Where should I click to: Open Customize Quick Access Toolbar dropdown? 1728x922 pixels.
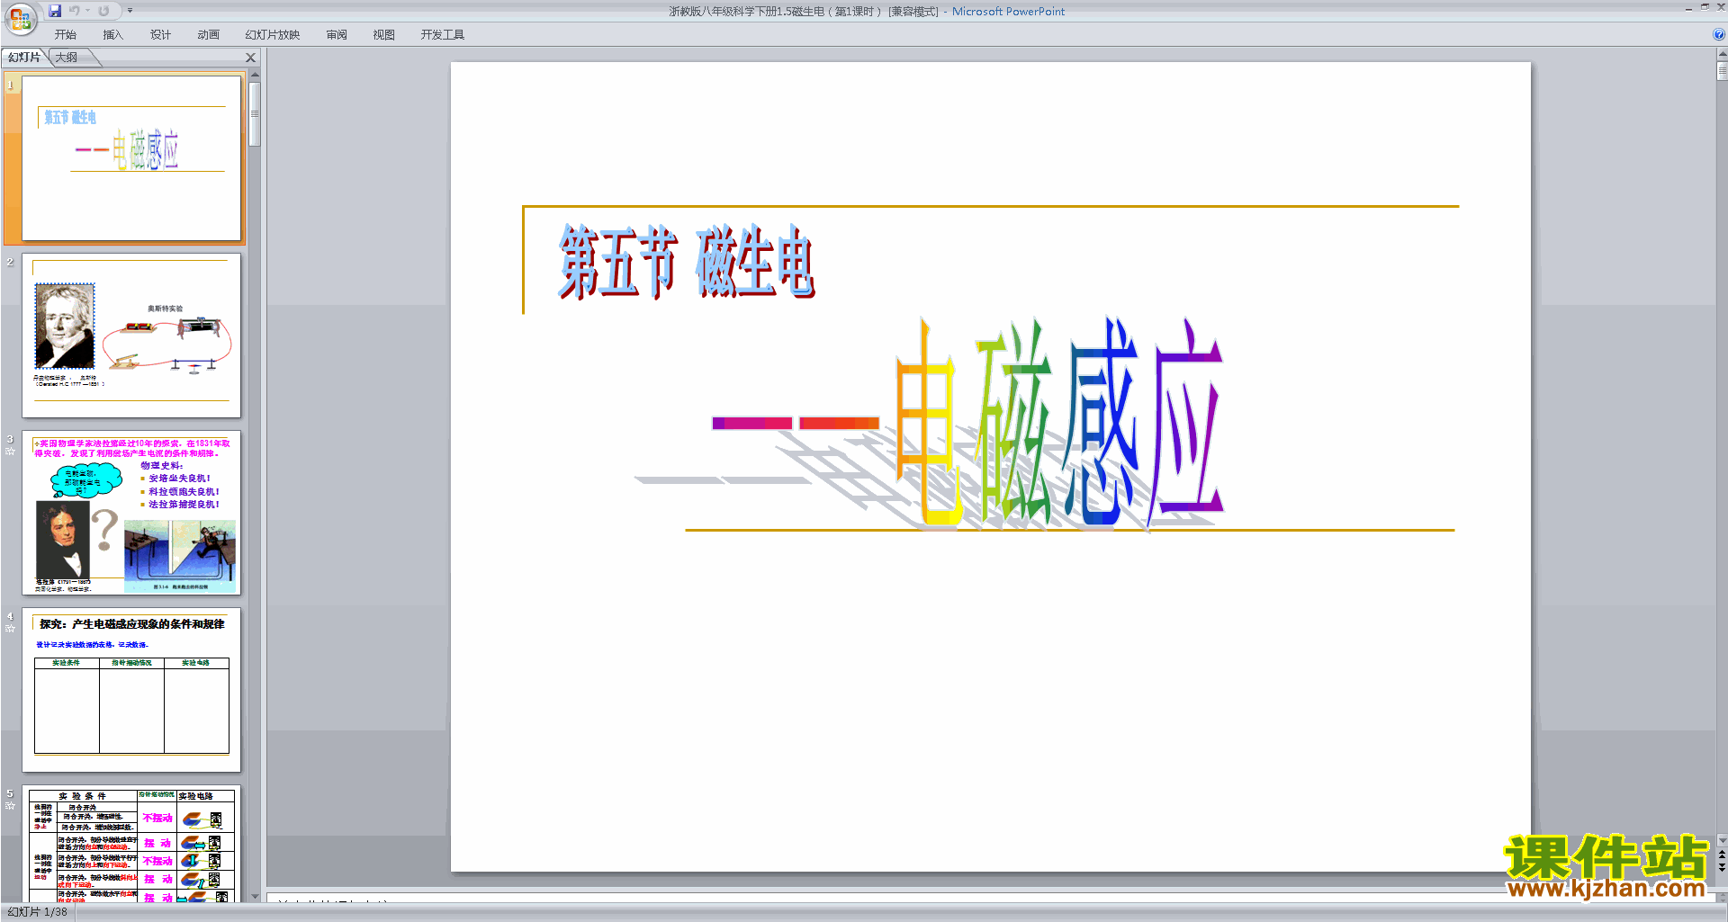130,11
